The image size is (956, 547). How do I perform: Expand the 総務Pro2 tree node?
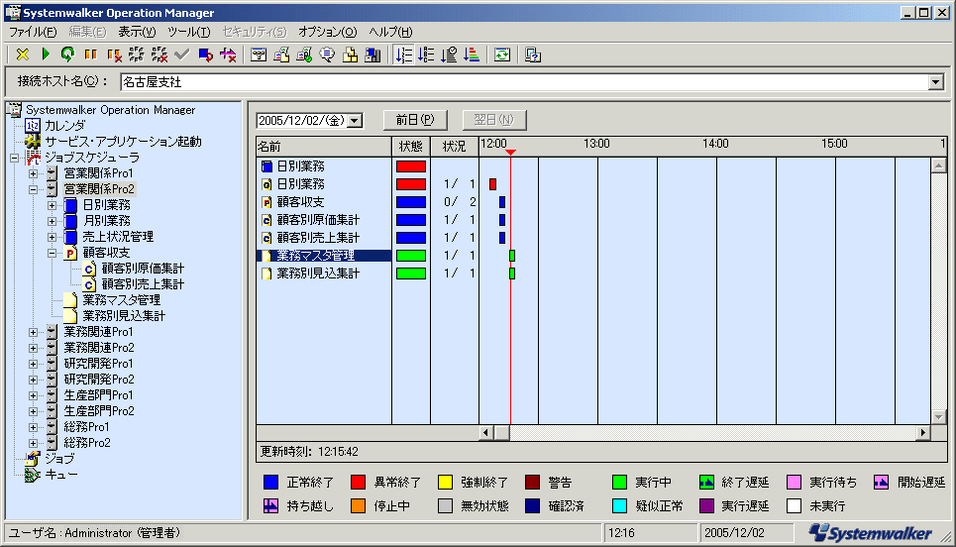click(x=33, y=443)
